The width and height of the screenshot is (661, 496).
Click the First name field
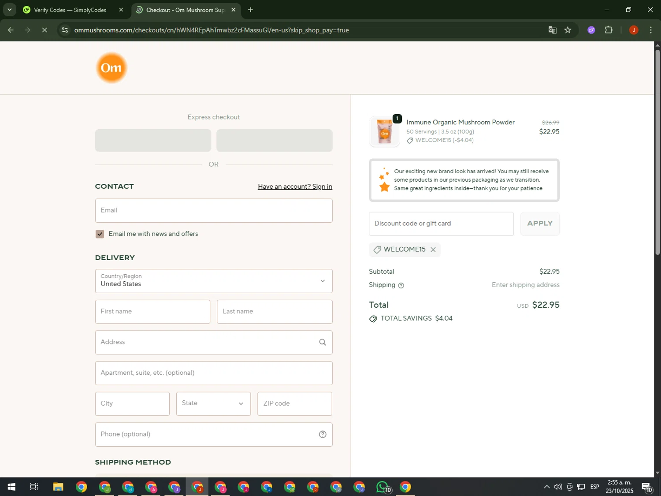tap(152, 311)
